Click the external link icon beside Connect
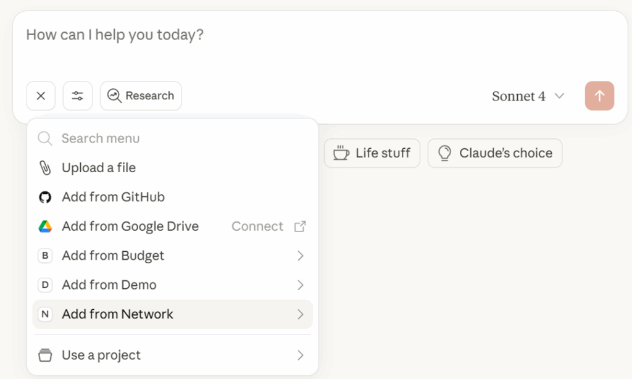The width and height of the screenshot is (632, 379). pyautogui.click(x=300, y=227)
